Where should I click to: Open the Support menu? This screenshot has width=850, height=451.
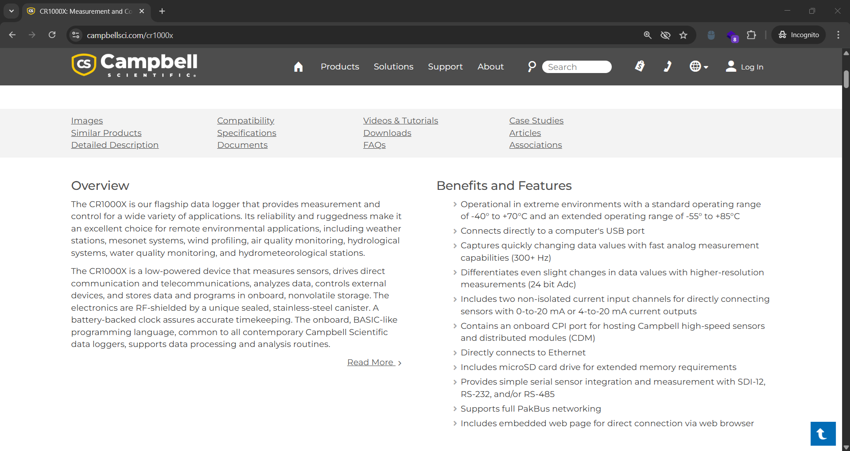445,66
